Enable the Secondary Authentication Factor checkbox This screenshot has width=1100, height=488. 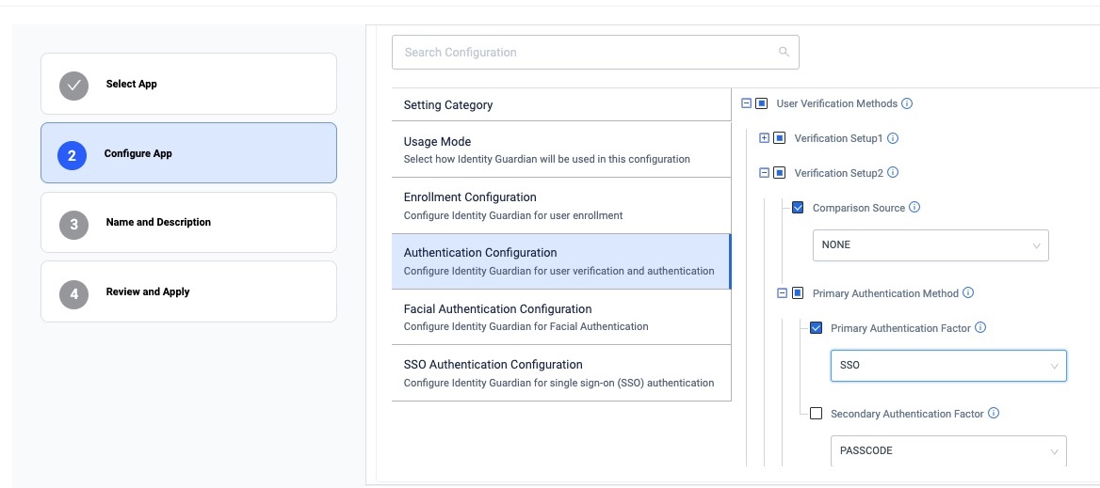816,414
